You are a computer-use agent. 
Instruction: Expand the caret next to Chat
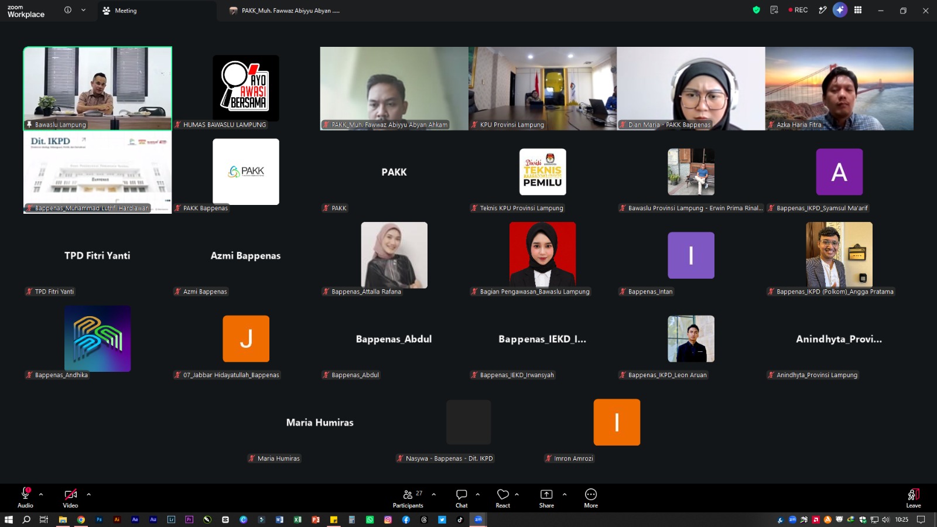[478, 494]
